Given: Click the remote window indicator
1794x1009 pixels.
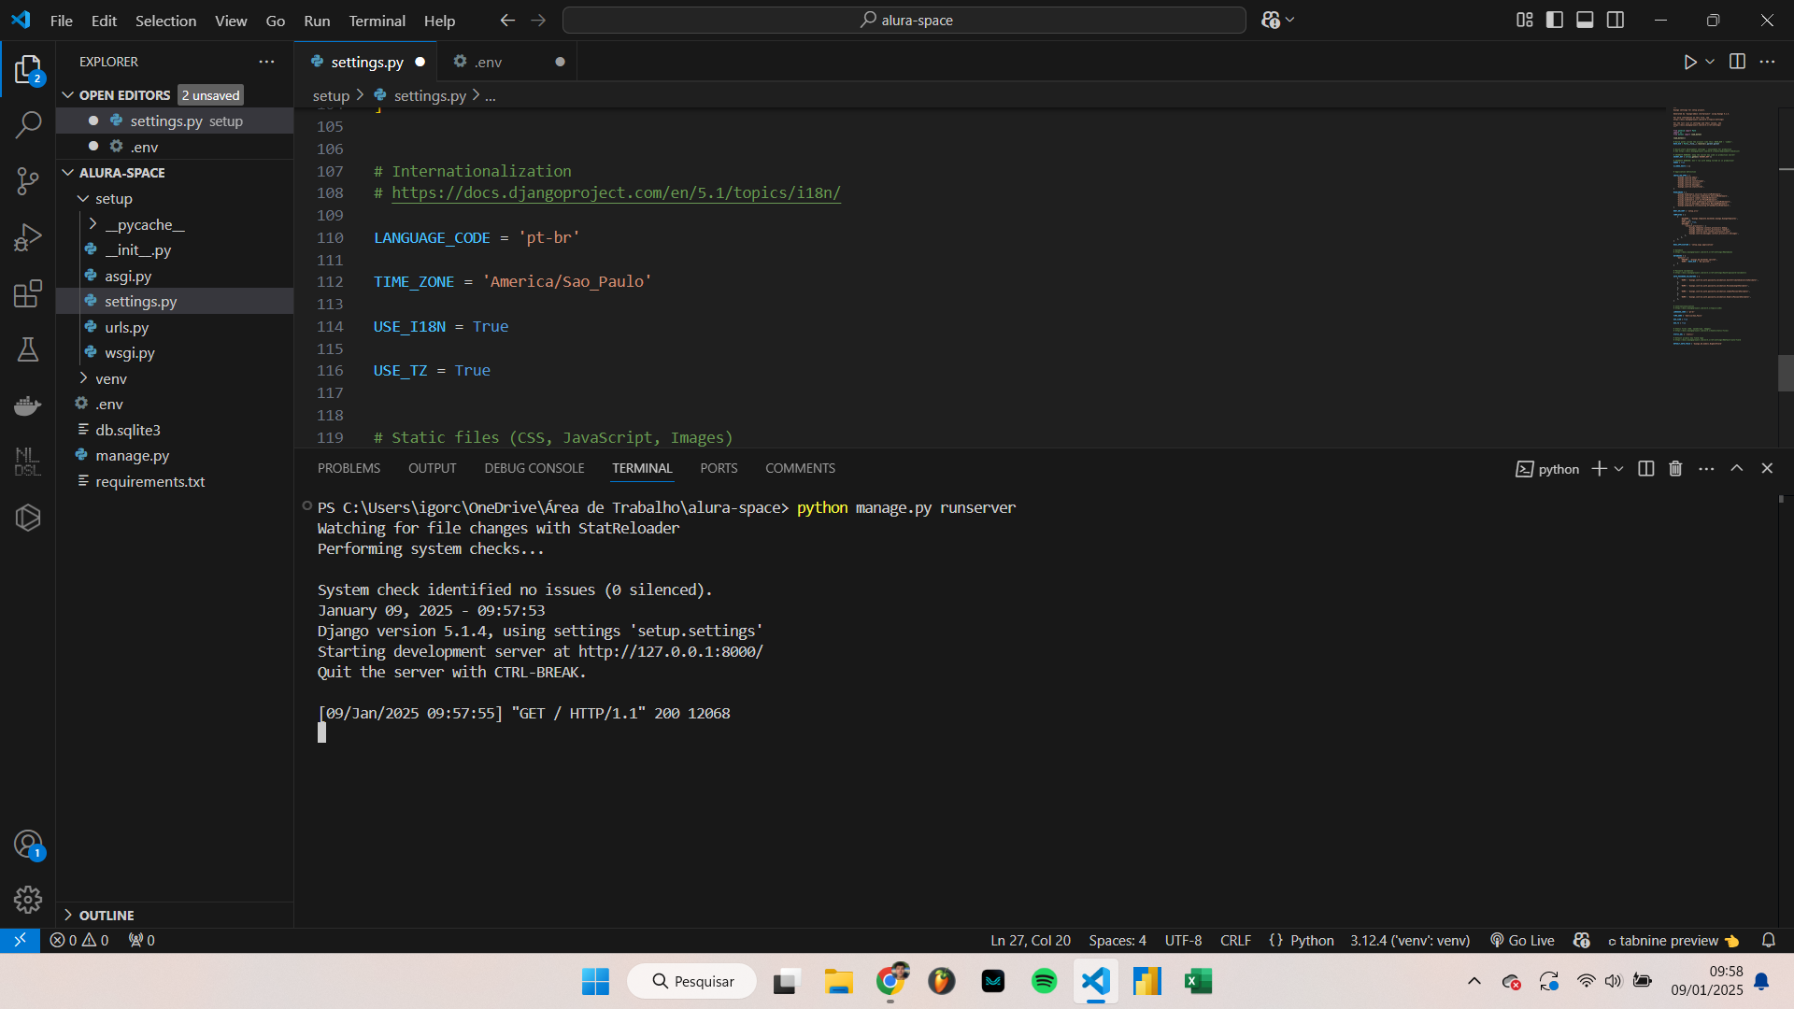Looking at the screenshot, I should point(20,940).
